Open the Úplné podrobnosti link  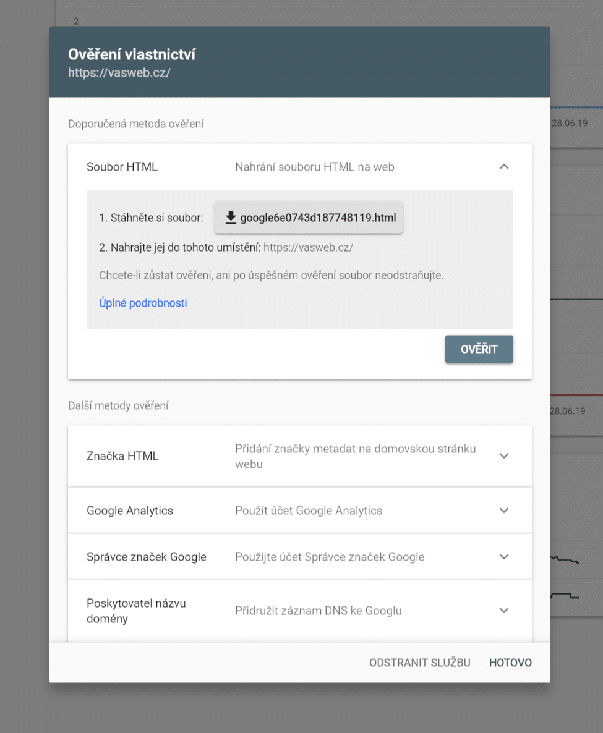tap(143, 303)
